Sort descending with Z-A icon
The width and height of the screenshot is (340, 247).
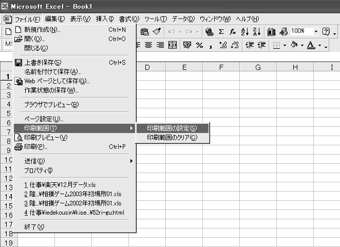[x=257, y=32]
